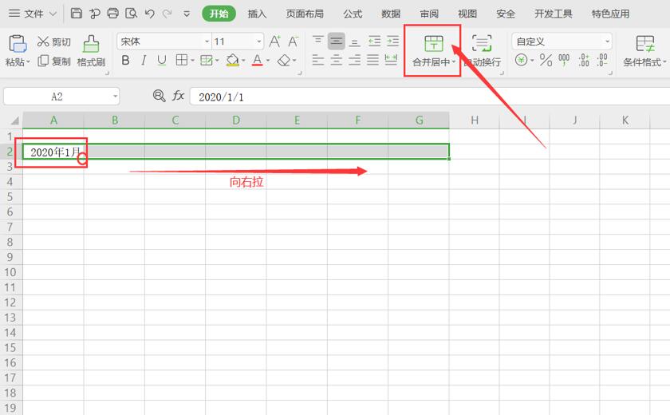Click the cell borders icon
The image size is (670, 415).
(182, 60)
